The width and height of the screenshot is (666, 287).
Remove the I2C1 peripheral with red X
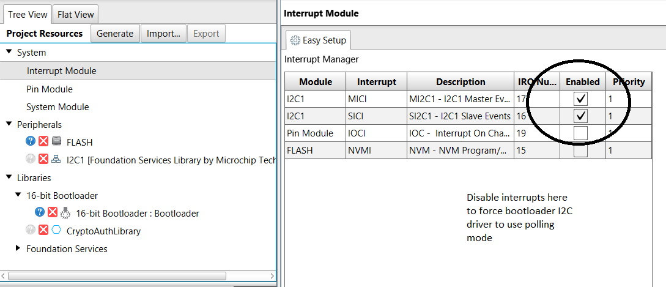click(43, 160)
